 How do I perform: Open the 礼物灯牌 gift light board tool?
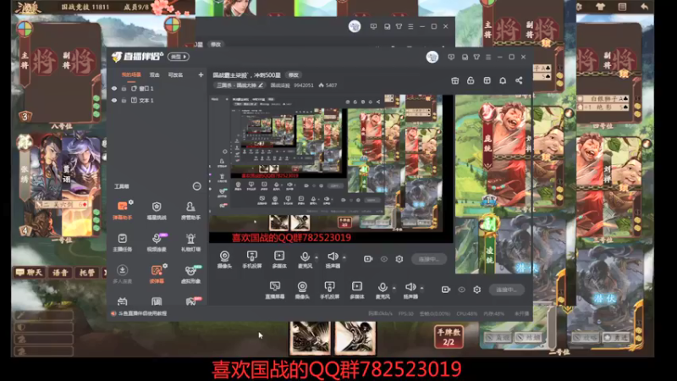tap(190, 242)
